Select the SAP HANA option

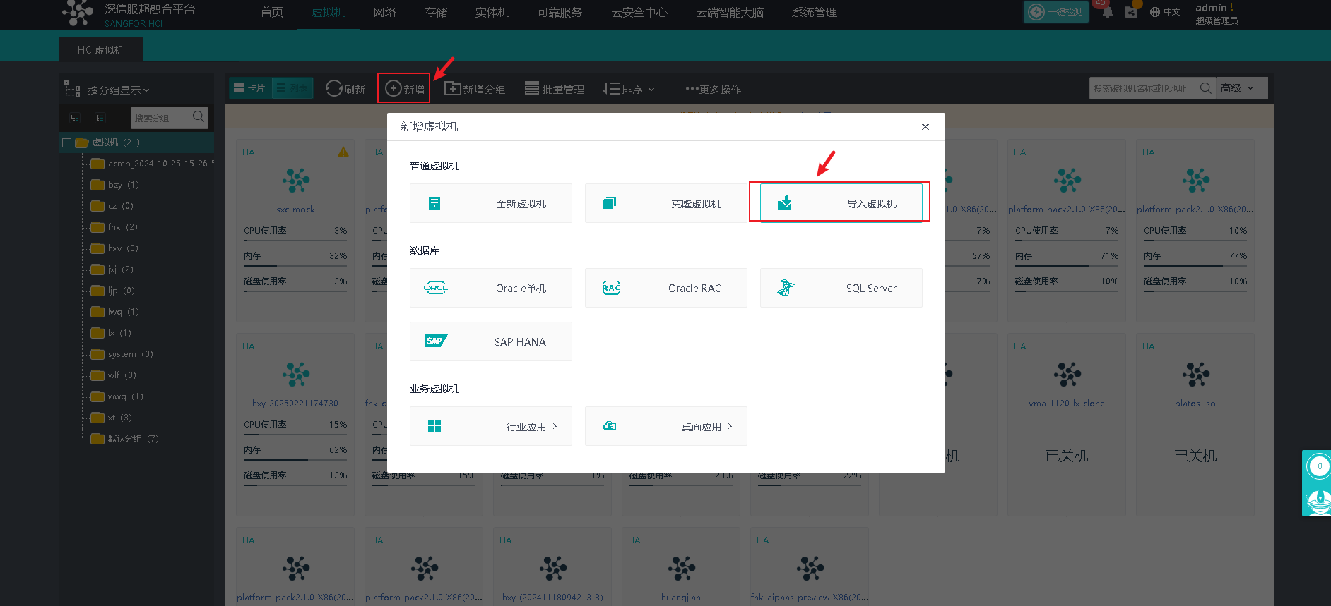(490, 341)
